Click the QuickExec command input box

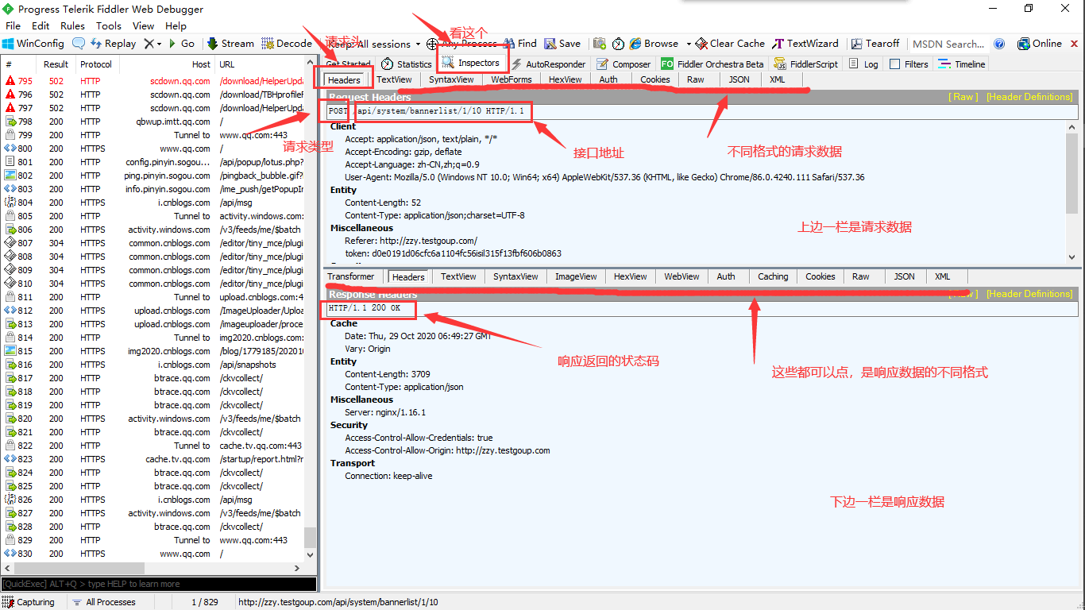[159, 584]
